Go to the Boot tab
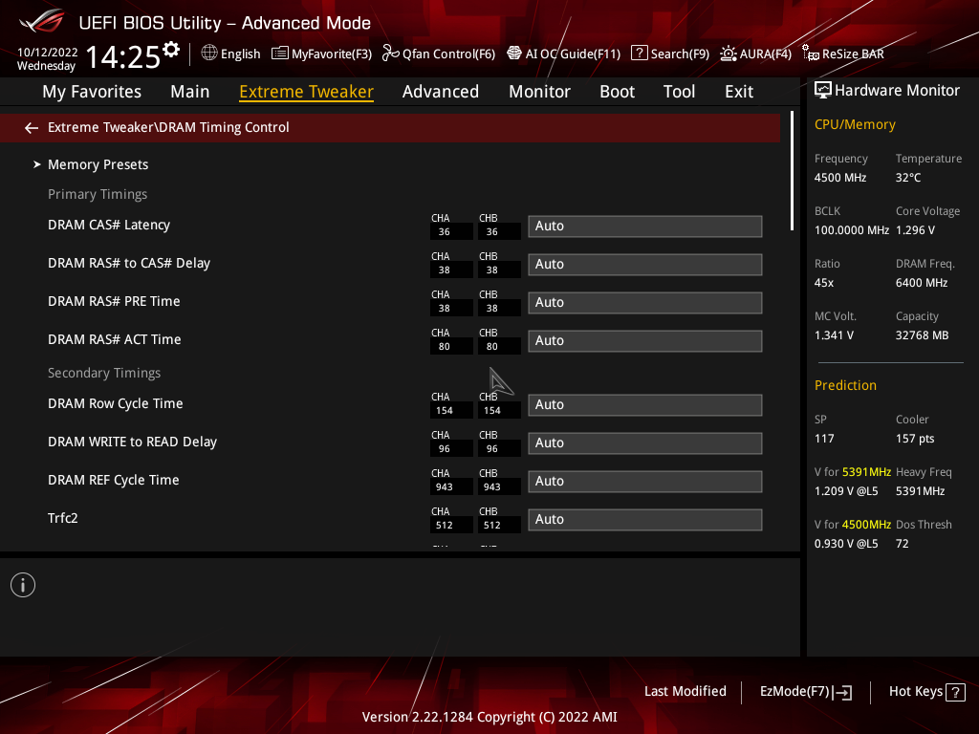 click(x=617, y=92)
